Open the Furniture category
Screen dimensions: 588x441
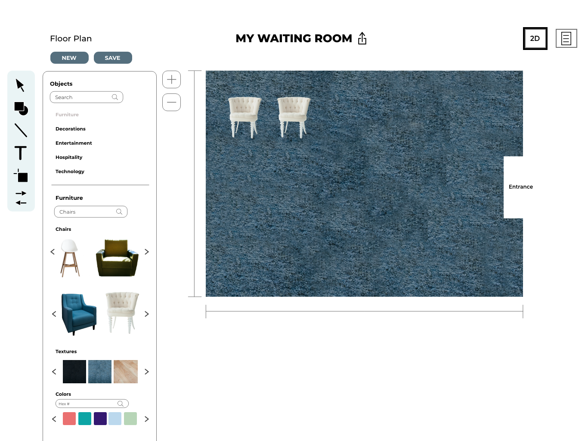(x=67, y=115)
